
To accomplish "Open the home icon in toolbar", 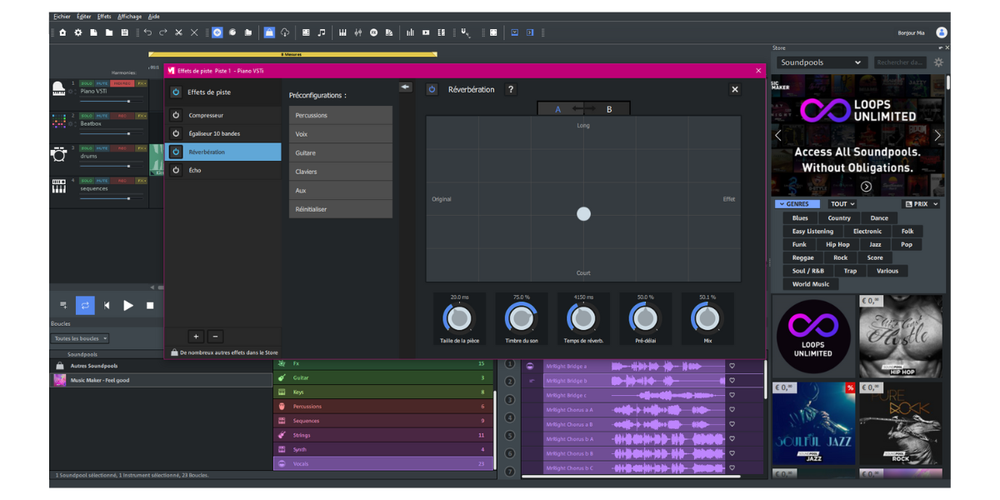I will pos(62,32).
